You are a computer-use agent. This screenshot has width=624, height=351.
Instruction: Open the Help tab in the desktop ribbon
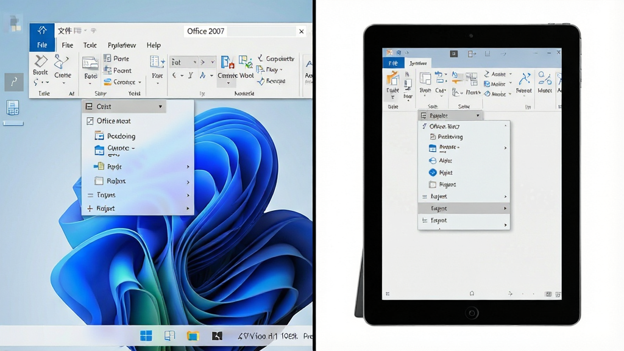pyautogui.click(x=154, y=45)
